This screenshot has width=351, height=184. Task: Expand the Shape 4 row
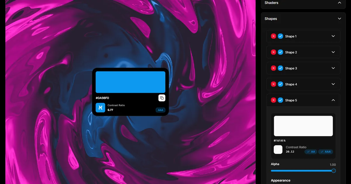tap(333, 84)
